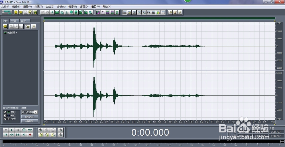Open the 编辑(E) menu
Screen dimensions: 285x147
click(x=16, y=7)
